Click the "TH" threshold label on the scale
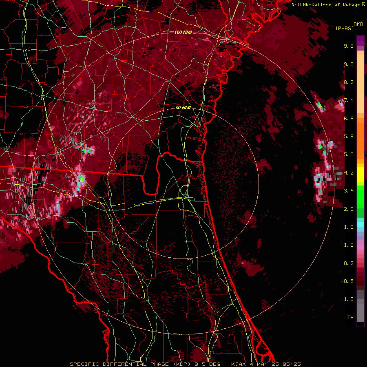Viewport: 367px width, 367px height. coord(350,317)
